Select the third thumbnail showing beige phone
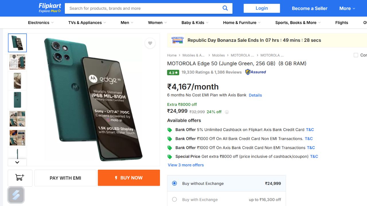The width and height of the screenshot is (367, 206). click(17, 81)
